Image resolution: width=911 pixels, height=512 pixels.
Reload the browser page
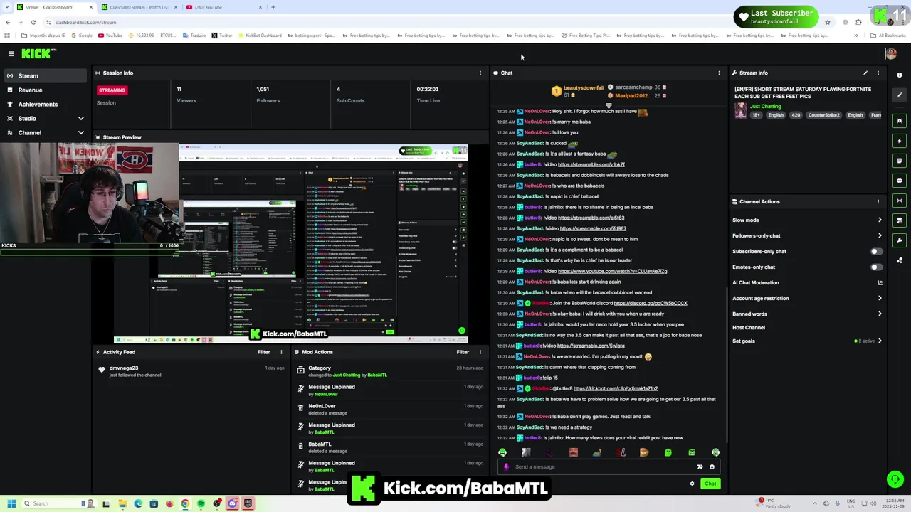33,22
